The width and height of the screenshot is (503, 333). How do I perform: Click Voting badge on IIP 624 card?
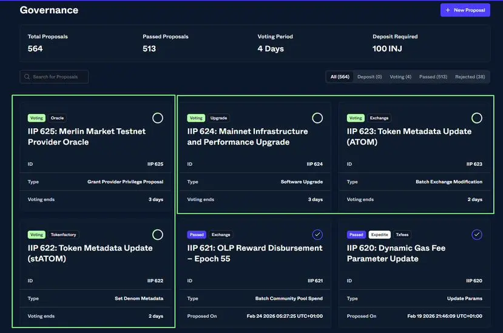(x=196, y=118)
